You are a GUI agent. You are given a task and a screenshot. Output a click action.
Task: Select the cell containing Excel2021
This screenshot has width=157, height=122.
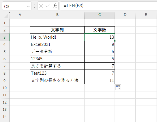coord(57,44)
